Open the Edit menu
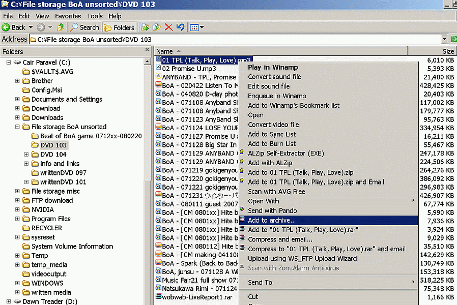The height and width of the screenshot is (305, 457). click(x=24, y=16)
